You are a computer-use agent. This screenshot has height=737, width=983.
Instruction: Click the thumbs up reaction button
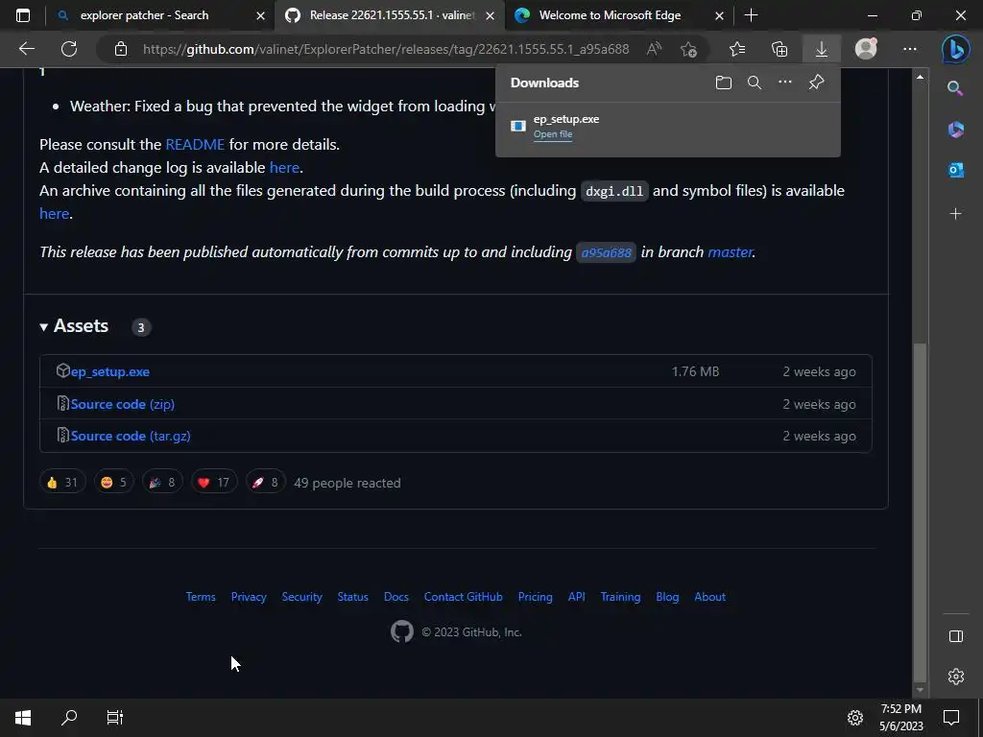coord(62,482)
